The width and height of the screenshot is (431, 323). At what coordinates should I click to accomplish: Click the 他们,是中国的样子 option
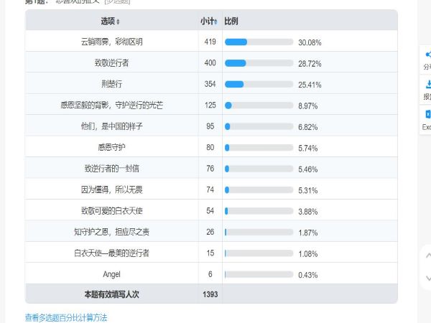pos(111,126)
